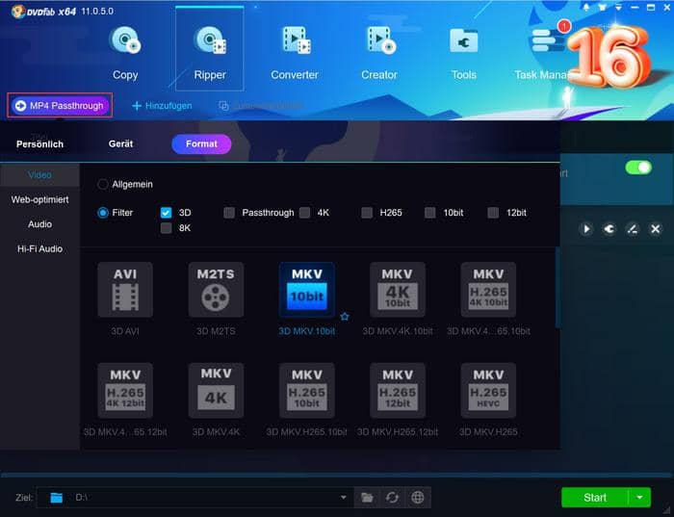Click the globe upload icon

(417, 498)
